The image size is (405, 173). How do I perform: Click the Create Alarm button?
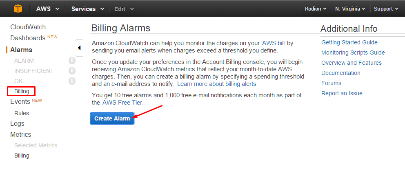click(x=112, y=118)
